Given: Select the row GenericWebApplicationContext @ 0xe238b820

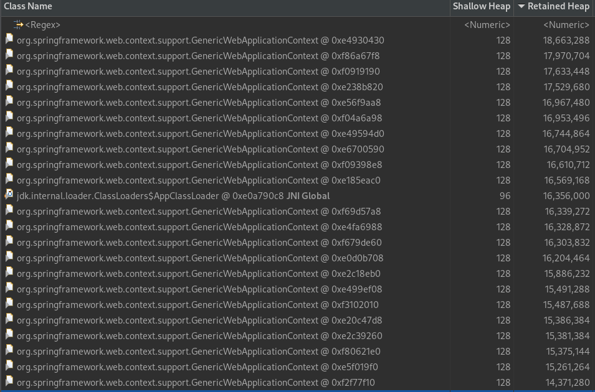Looking at the screenshot, I should tap(298, 87).
